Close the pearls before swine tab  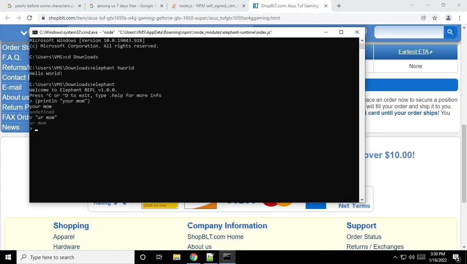[x=80, y=6]
